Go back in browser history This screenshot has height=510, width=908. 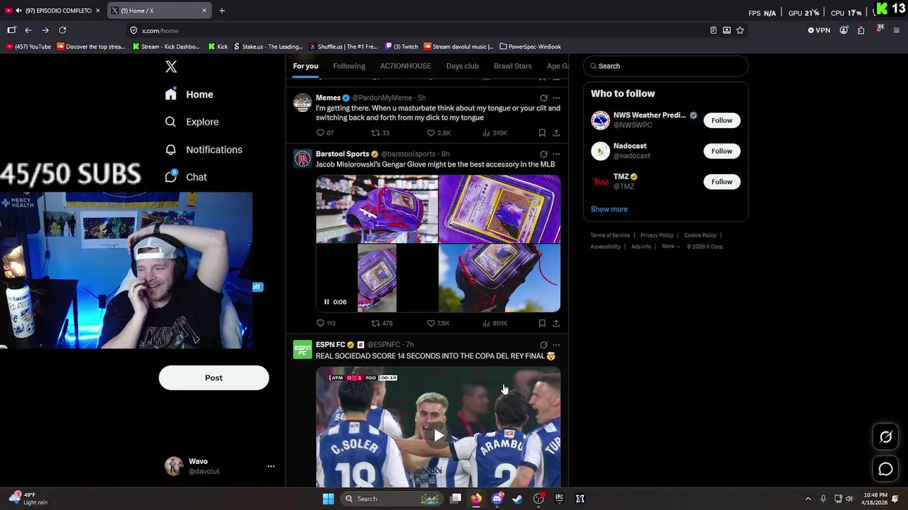28,30
